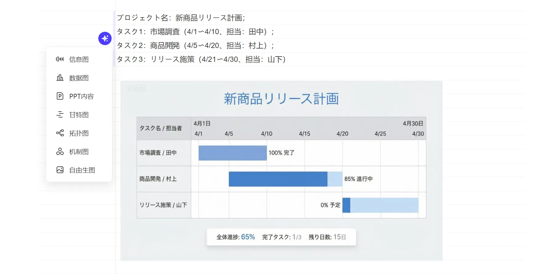This screenshot has height=274, width=534.
Task: Choose 自由生图 from the menu
Action: [82, 170]
